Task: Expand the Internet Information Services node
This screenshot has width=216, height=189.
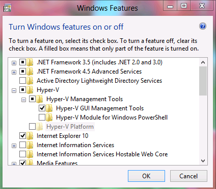Action: coord(14,146)
